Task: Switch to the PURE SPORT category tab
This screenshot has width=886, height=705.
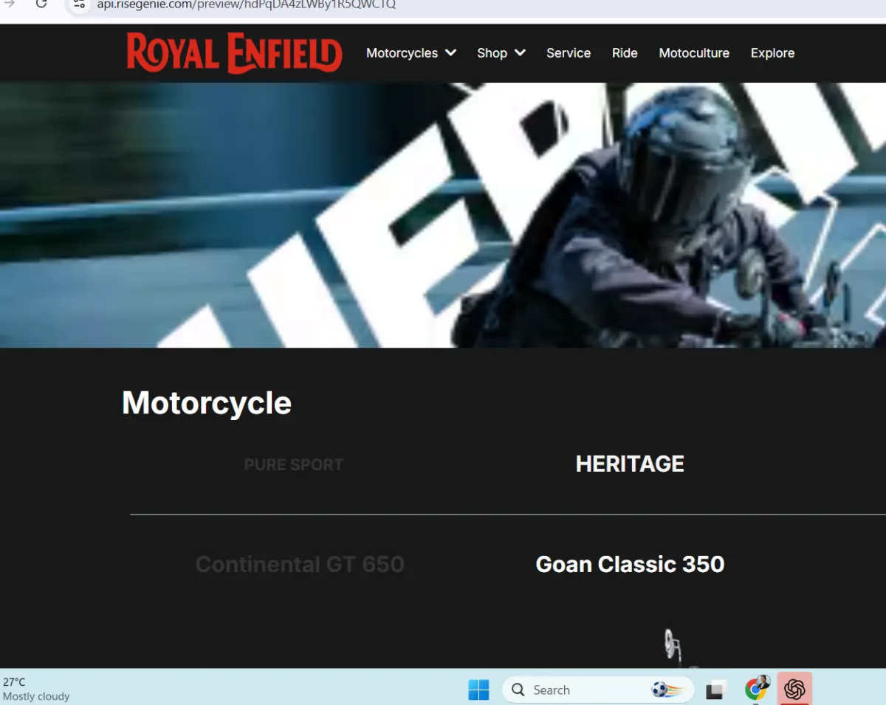Action: pos(294,464)
